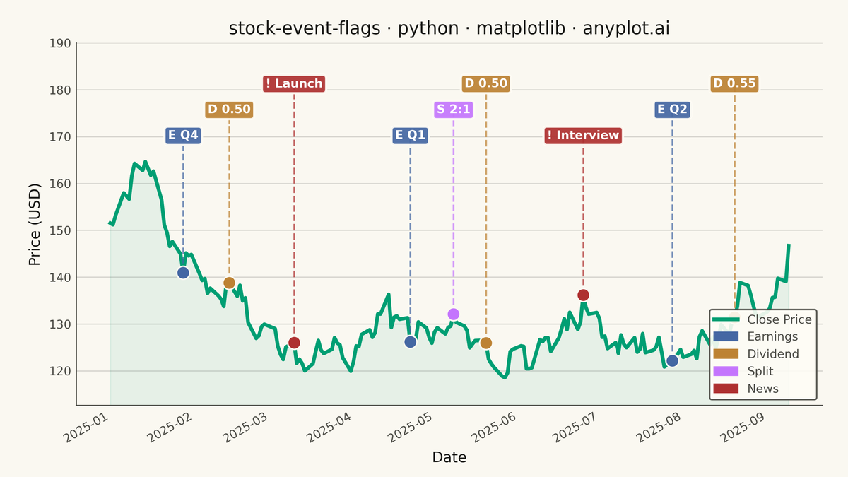Screen dimensions: 848x477
Task: Click the 160 y-axis tick label
Action: pyautogui.click(x=61, y=184)
